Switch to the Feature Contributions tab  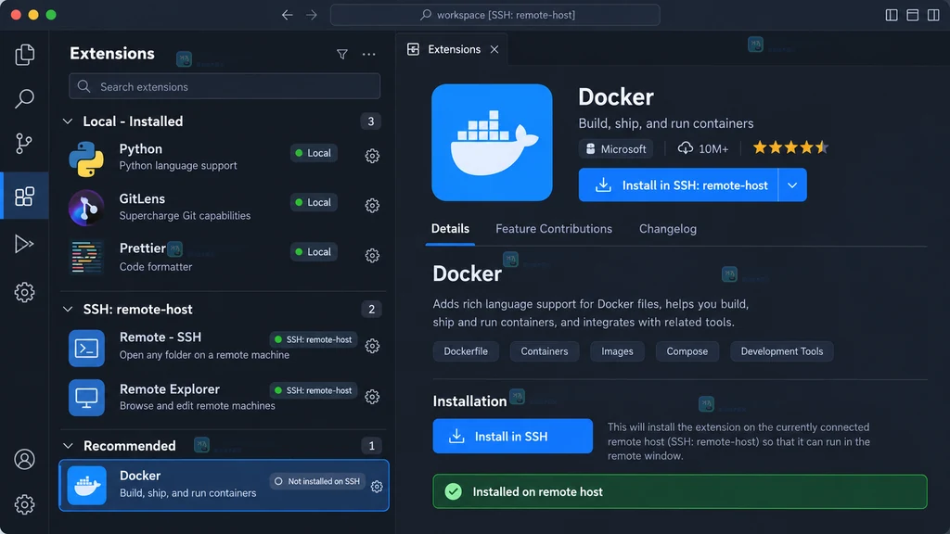(x=554, y=229)
